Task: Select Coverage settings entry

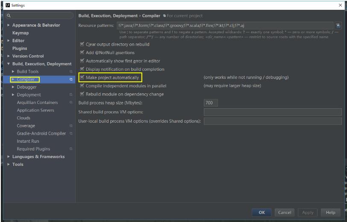Action: click(26, 126)
